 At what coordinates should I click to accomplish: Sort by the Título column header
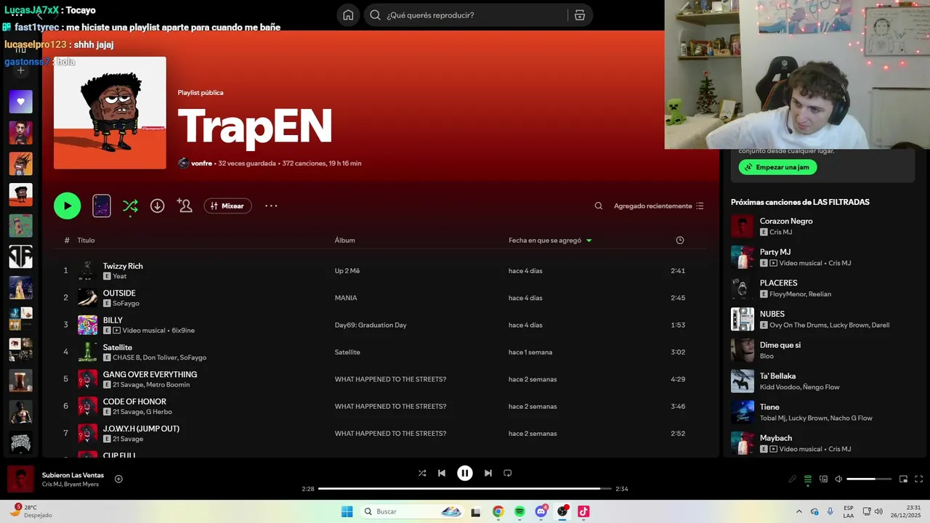(86, 240)
